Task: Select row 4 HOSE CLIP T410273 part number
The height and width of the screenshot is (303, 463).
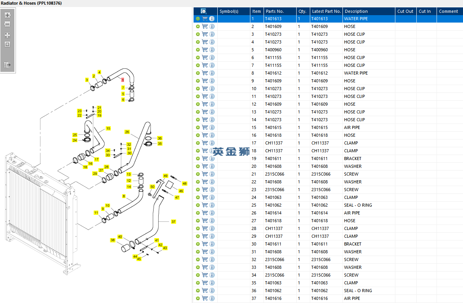Action: 273,42
